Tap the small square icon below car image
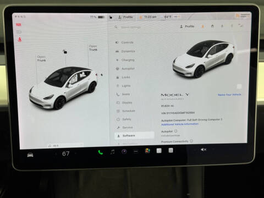 coord(239,86)
